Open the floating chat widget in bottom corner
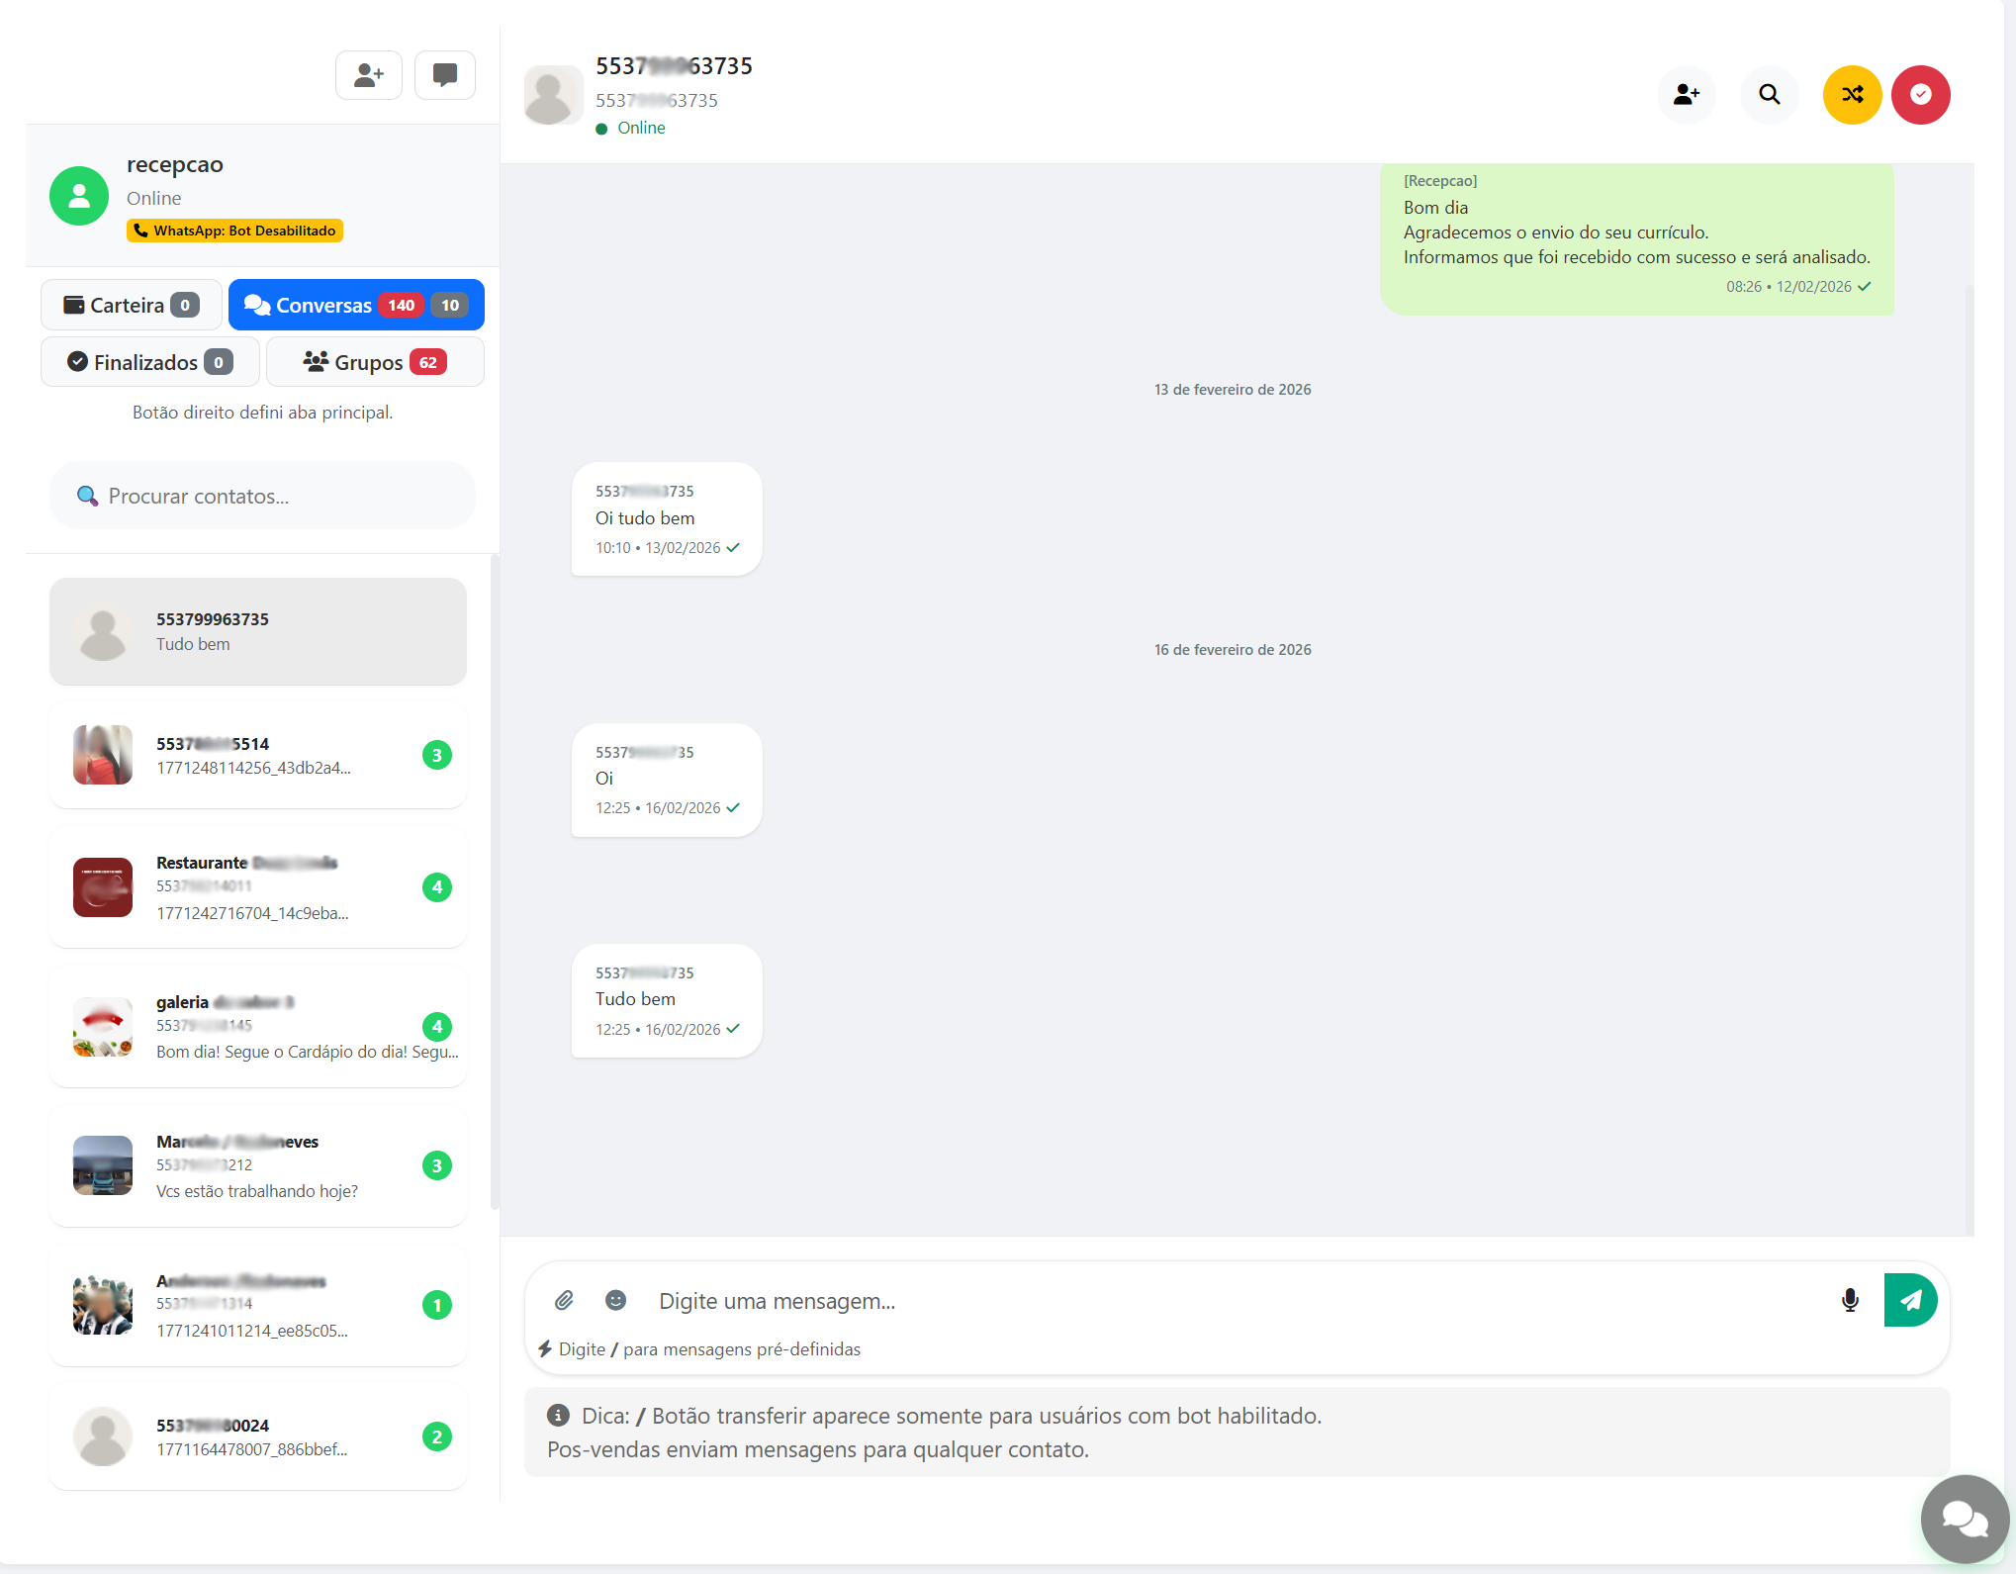 pos(1964,1519)
